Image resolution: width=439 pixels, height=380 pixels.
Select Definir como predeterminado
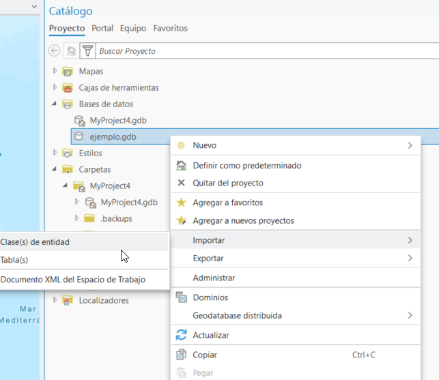coord(246,165)
